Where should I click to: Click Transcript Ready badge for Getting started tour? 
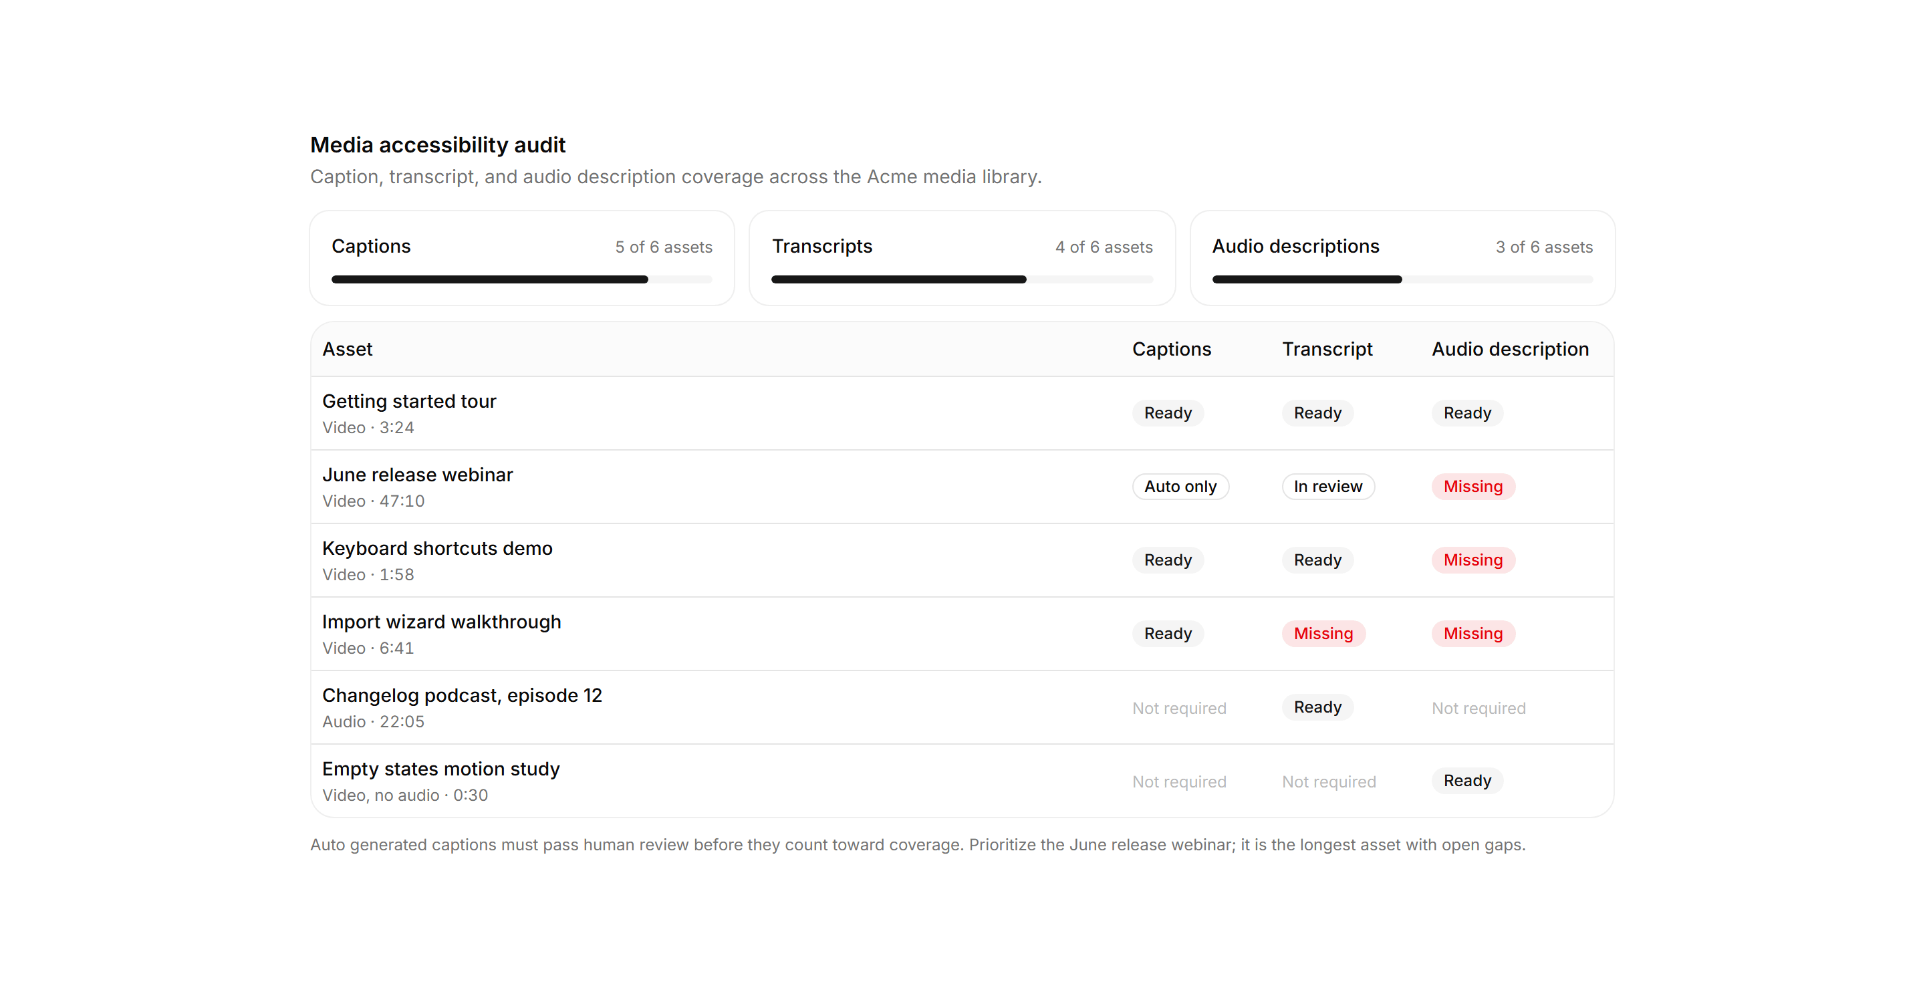tap(1317, 413)
